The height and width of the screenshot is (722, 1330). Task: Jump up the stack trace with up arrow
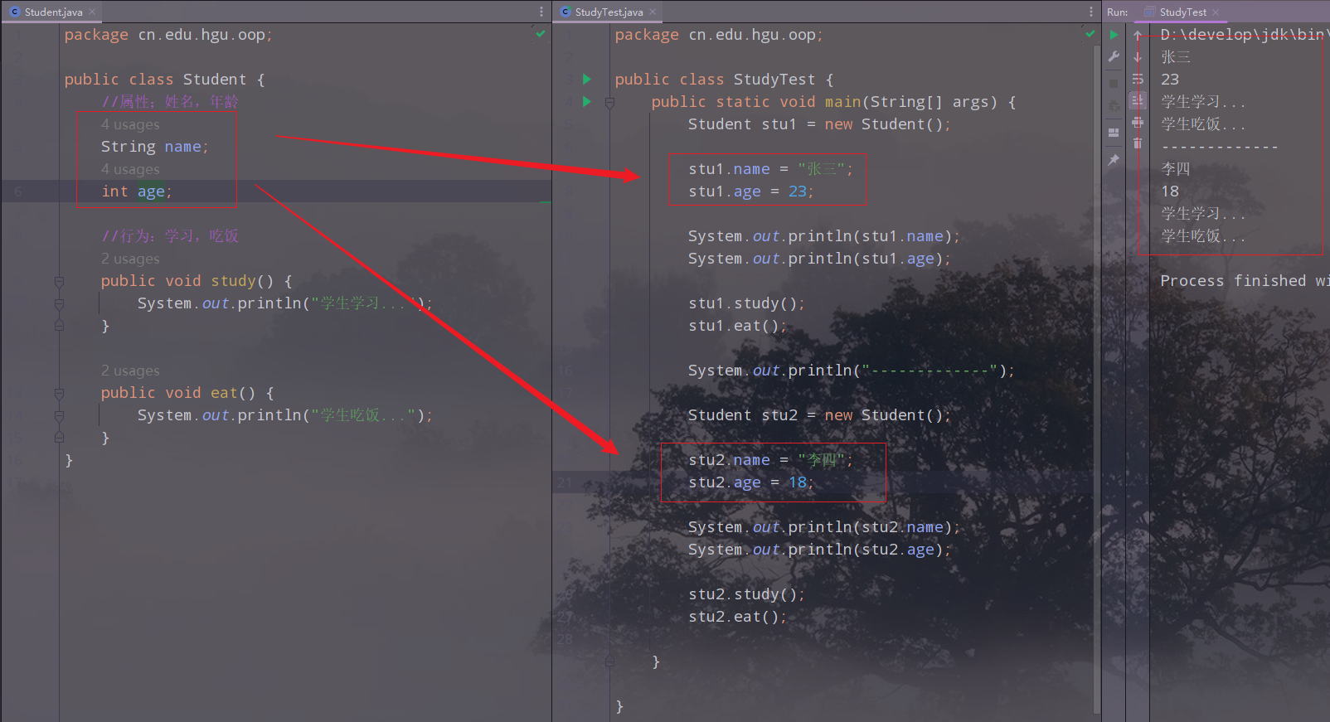tap(1138, 35)
